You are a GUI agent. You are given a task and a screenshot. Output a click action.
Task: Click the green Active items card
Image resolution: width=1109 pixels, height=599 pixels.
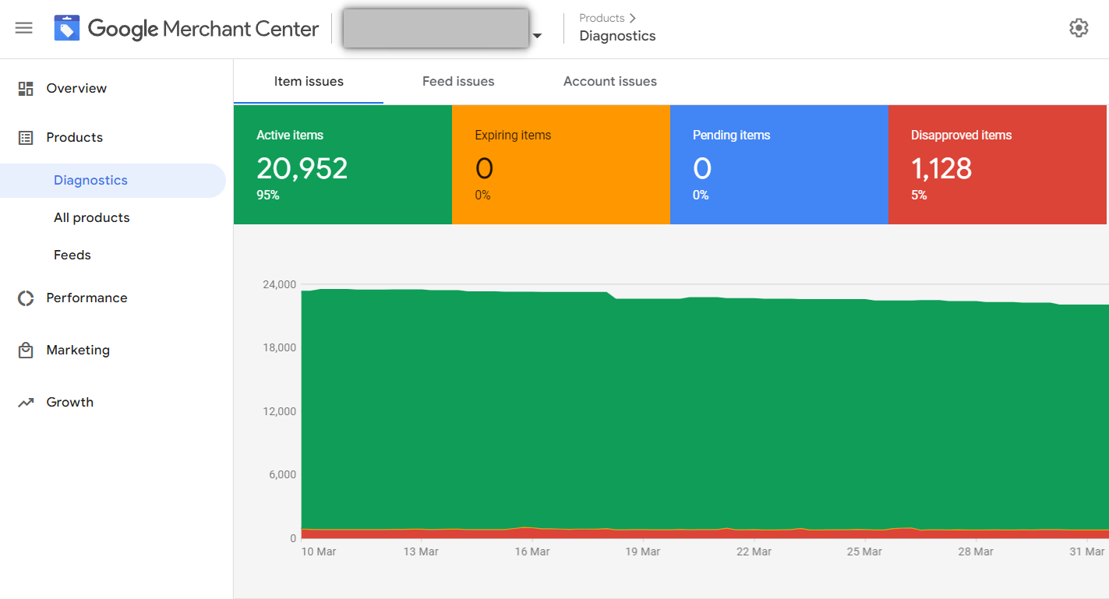coord(343,164)
